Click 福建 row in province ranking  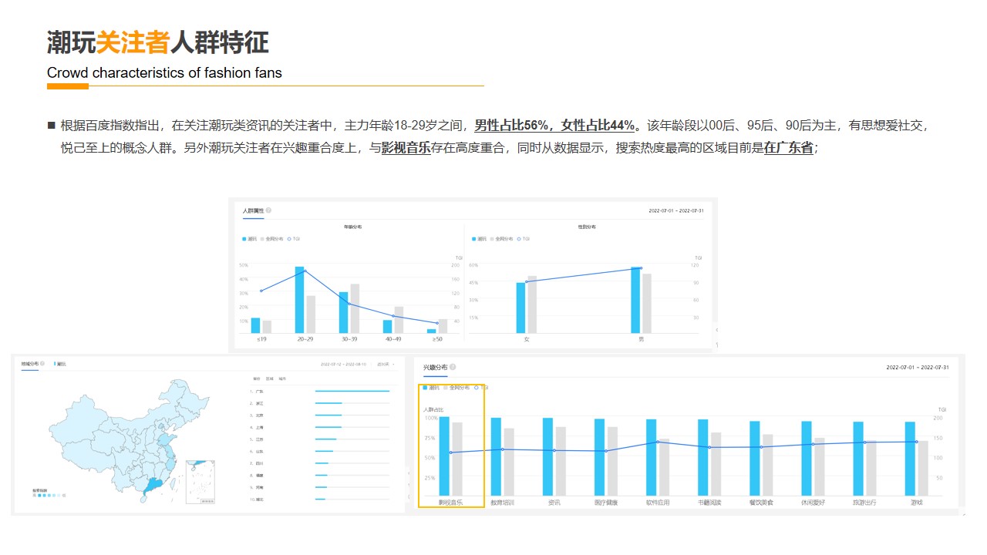point(320,476)
